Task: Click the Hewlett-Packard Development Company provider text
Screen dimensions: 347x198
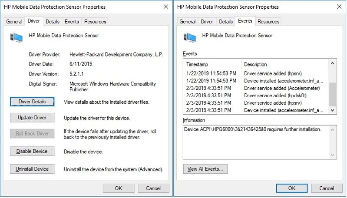Action: click(116, 55)
